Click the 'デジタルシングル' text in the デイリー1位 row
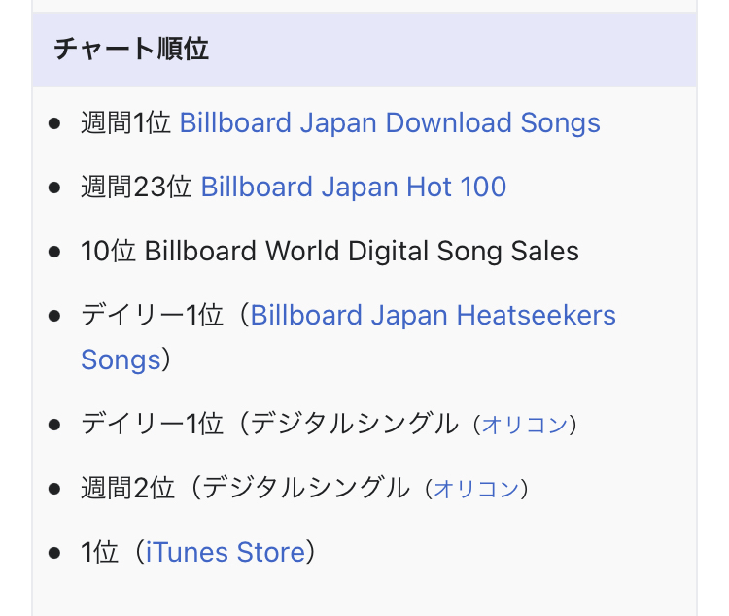Viewport: 729px width, 616px height. click(354, 424)
